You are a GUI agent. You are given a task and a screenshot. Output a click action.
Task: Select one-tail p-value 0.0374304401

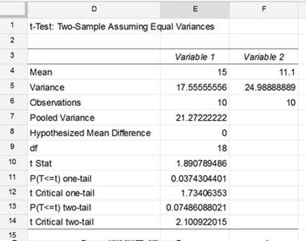(x=195, y=178)
